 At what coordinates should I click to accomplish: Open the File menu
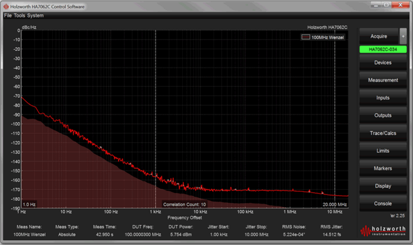[7, 15]
